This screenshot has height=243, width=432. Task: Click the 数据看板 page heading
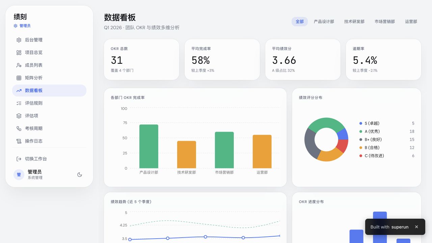(x=120, y=18)
